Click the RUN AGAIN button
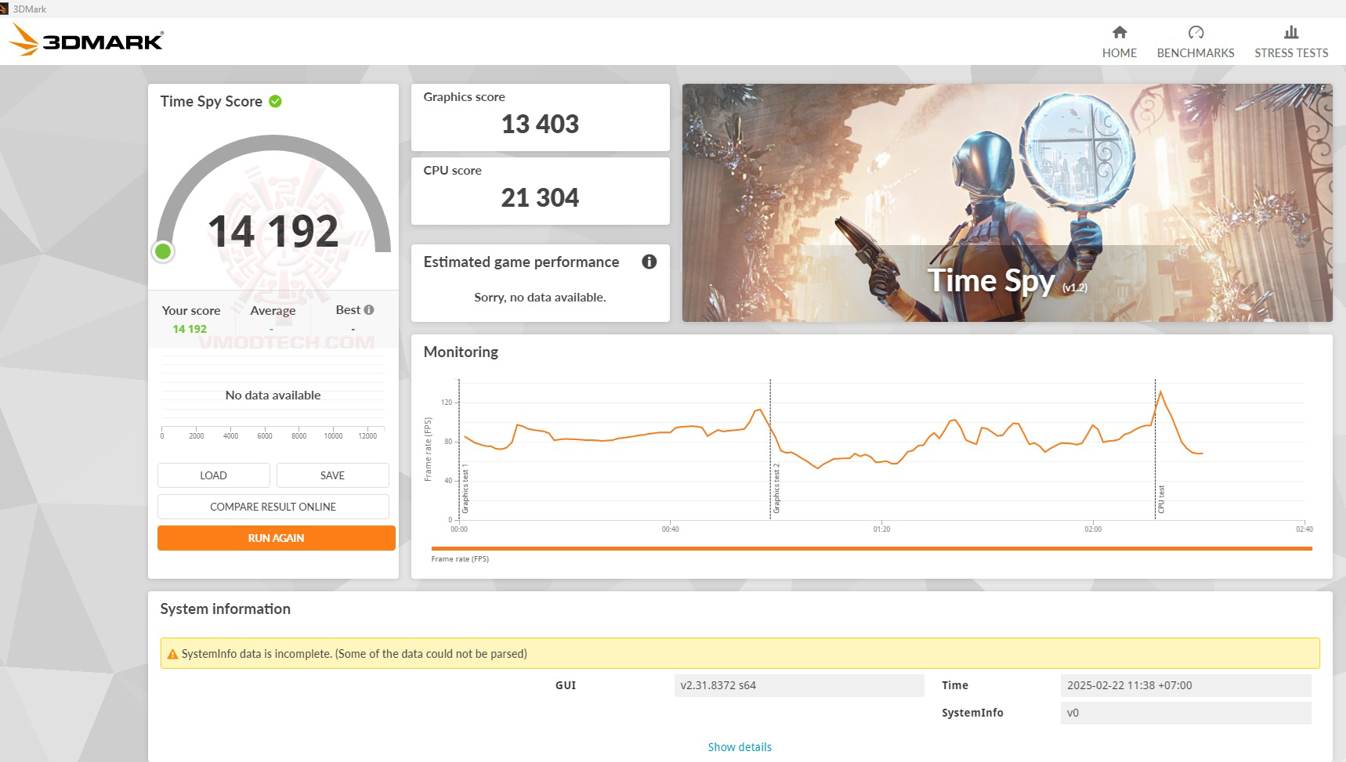1346x762 pixels. pos(276,538)
